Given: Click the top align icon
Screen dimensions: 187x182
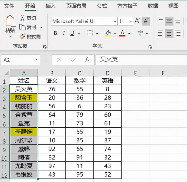Looking at the screenshot, I should 161,20.
